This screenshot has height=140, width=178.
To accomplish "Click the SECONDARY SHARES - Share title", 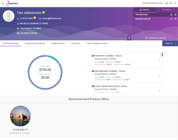I will 110,71.
